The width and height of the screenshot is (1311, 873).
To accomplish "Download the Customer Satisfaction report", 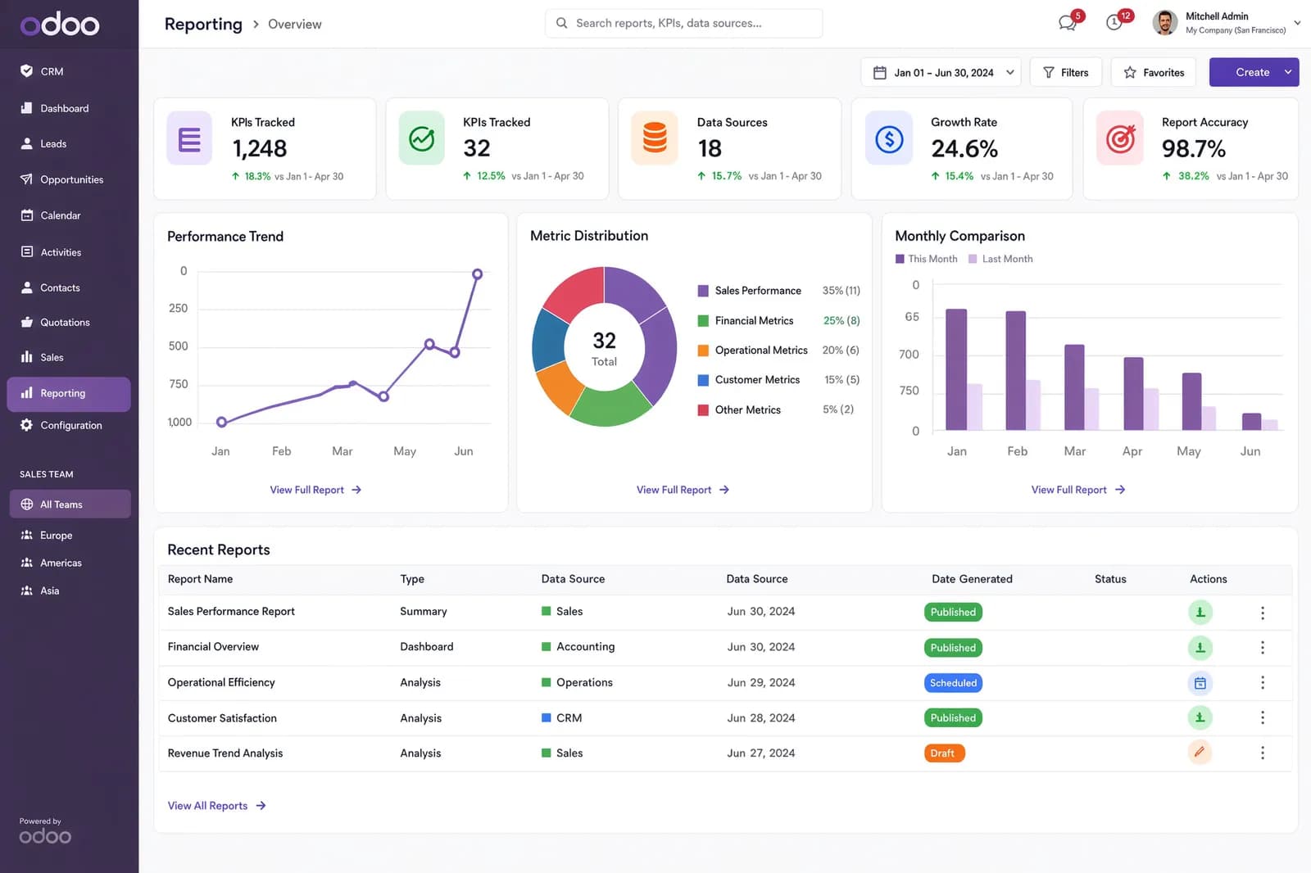I will pos(1200,718).
